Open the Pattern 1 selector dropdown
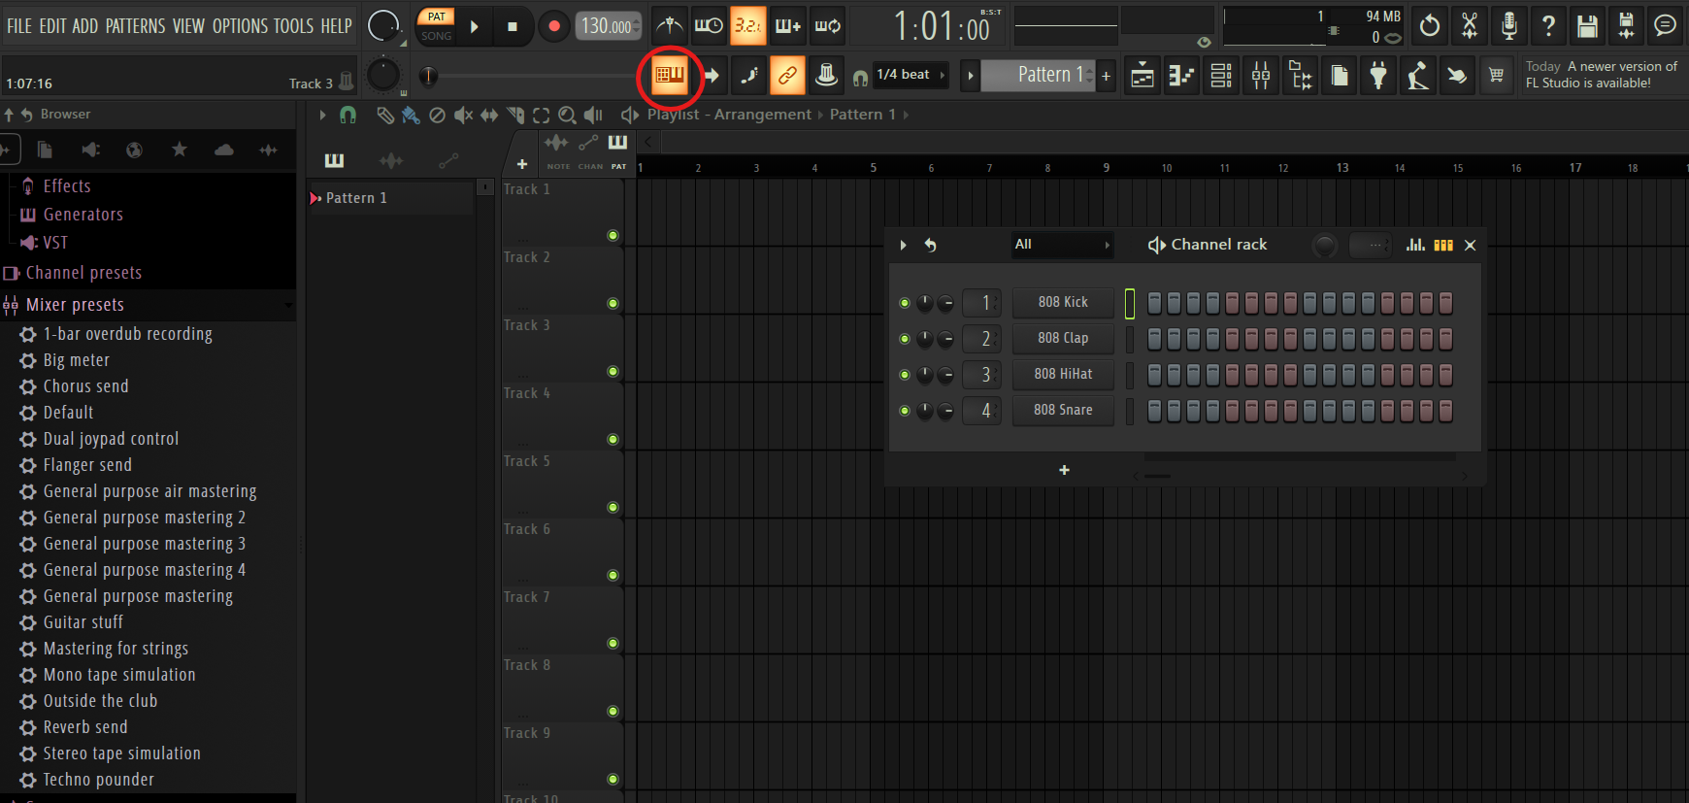1689x803 pixels. 1039,75
